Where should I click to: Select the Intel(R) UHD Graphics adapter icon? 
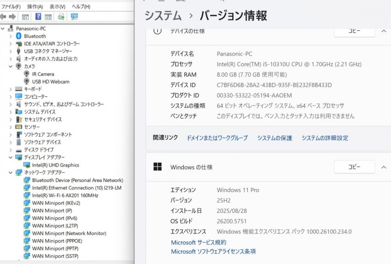tap(27, 165)
